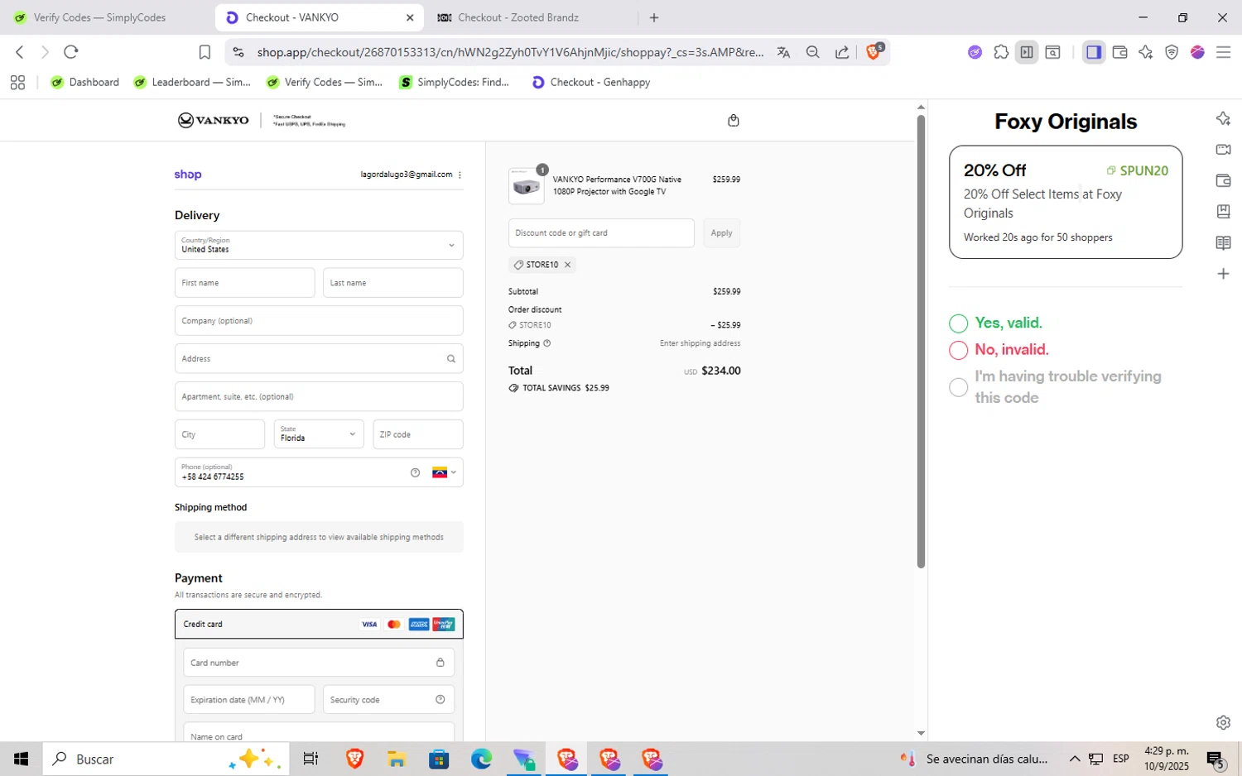The image size is (1242, 776).
Task: Open the Windows Start menu
Action: 22,759
